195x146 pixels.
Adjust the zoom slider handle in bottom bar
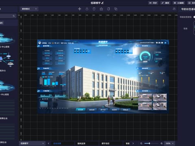tap(149, 143)
